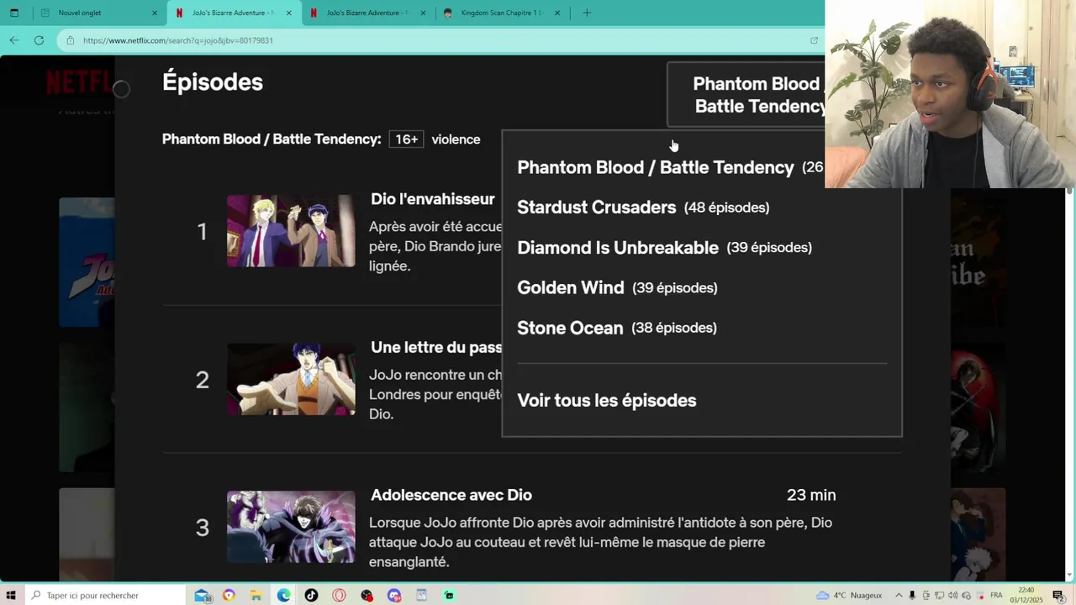Select Stardust Crusaders season
The height and width of the screenshot is (605, 1076).
click(x=643, y=208)
